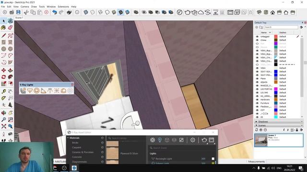This screenshot has width=307, height=172.
Task: Add a V-Ray Spot Light
Action: 43,91
